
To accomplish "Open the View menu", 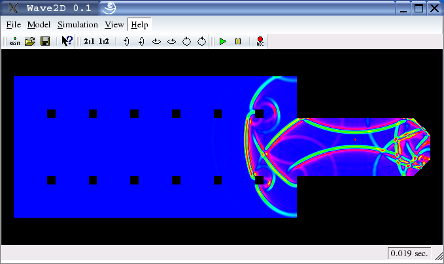I will tap(114, 25).
